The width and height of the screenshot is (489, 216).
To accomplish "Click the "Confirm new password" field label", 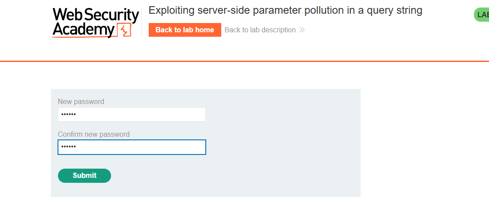I will (94, 135).
